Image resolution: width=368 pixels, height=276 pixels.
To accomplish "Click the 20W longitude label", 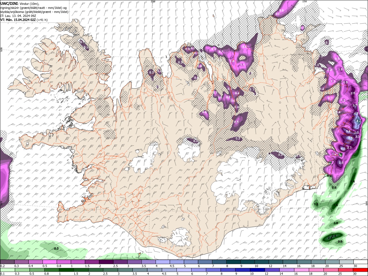I will coord(153,1).
